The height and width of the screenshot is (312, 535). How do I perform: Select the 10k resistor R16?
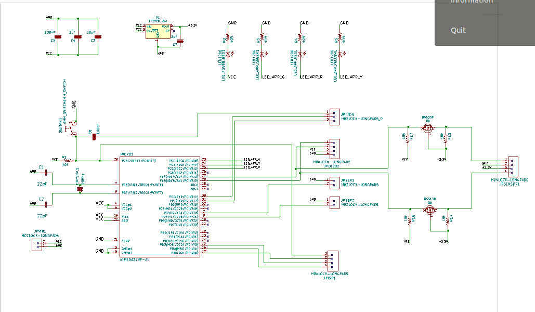410,219
